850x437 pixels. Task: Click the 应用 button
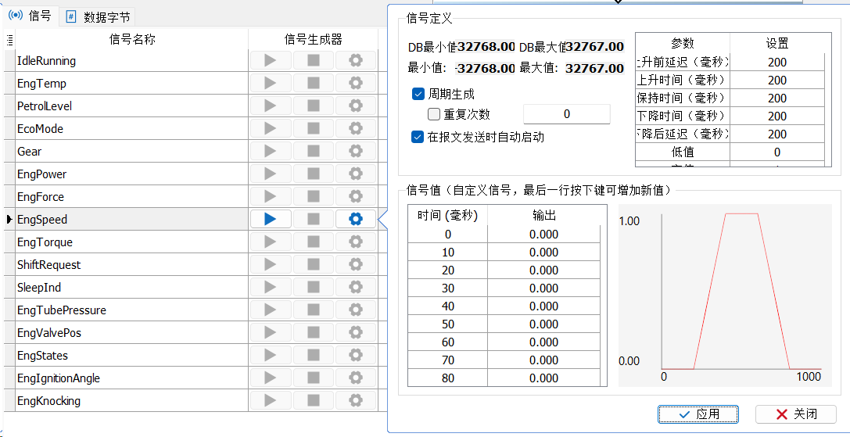click(698, 414)
